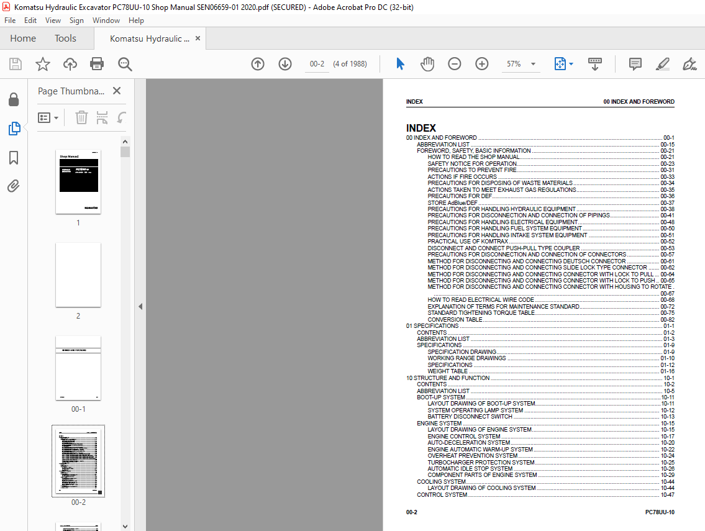This screenshot has width=705, height=531.
Task: Open the Find text search icon
Action: [x=125, y=64]
